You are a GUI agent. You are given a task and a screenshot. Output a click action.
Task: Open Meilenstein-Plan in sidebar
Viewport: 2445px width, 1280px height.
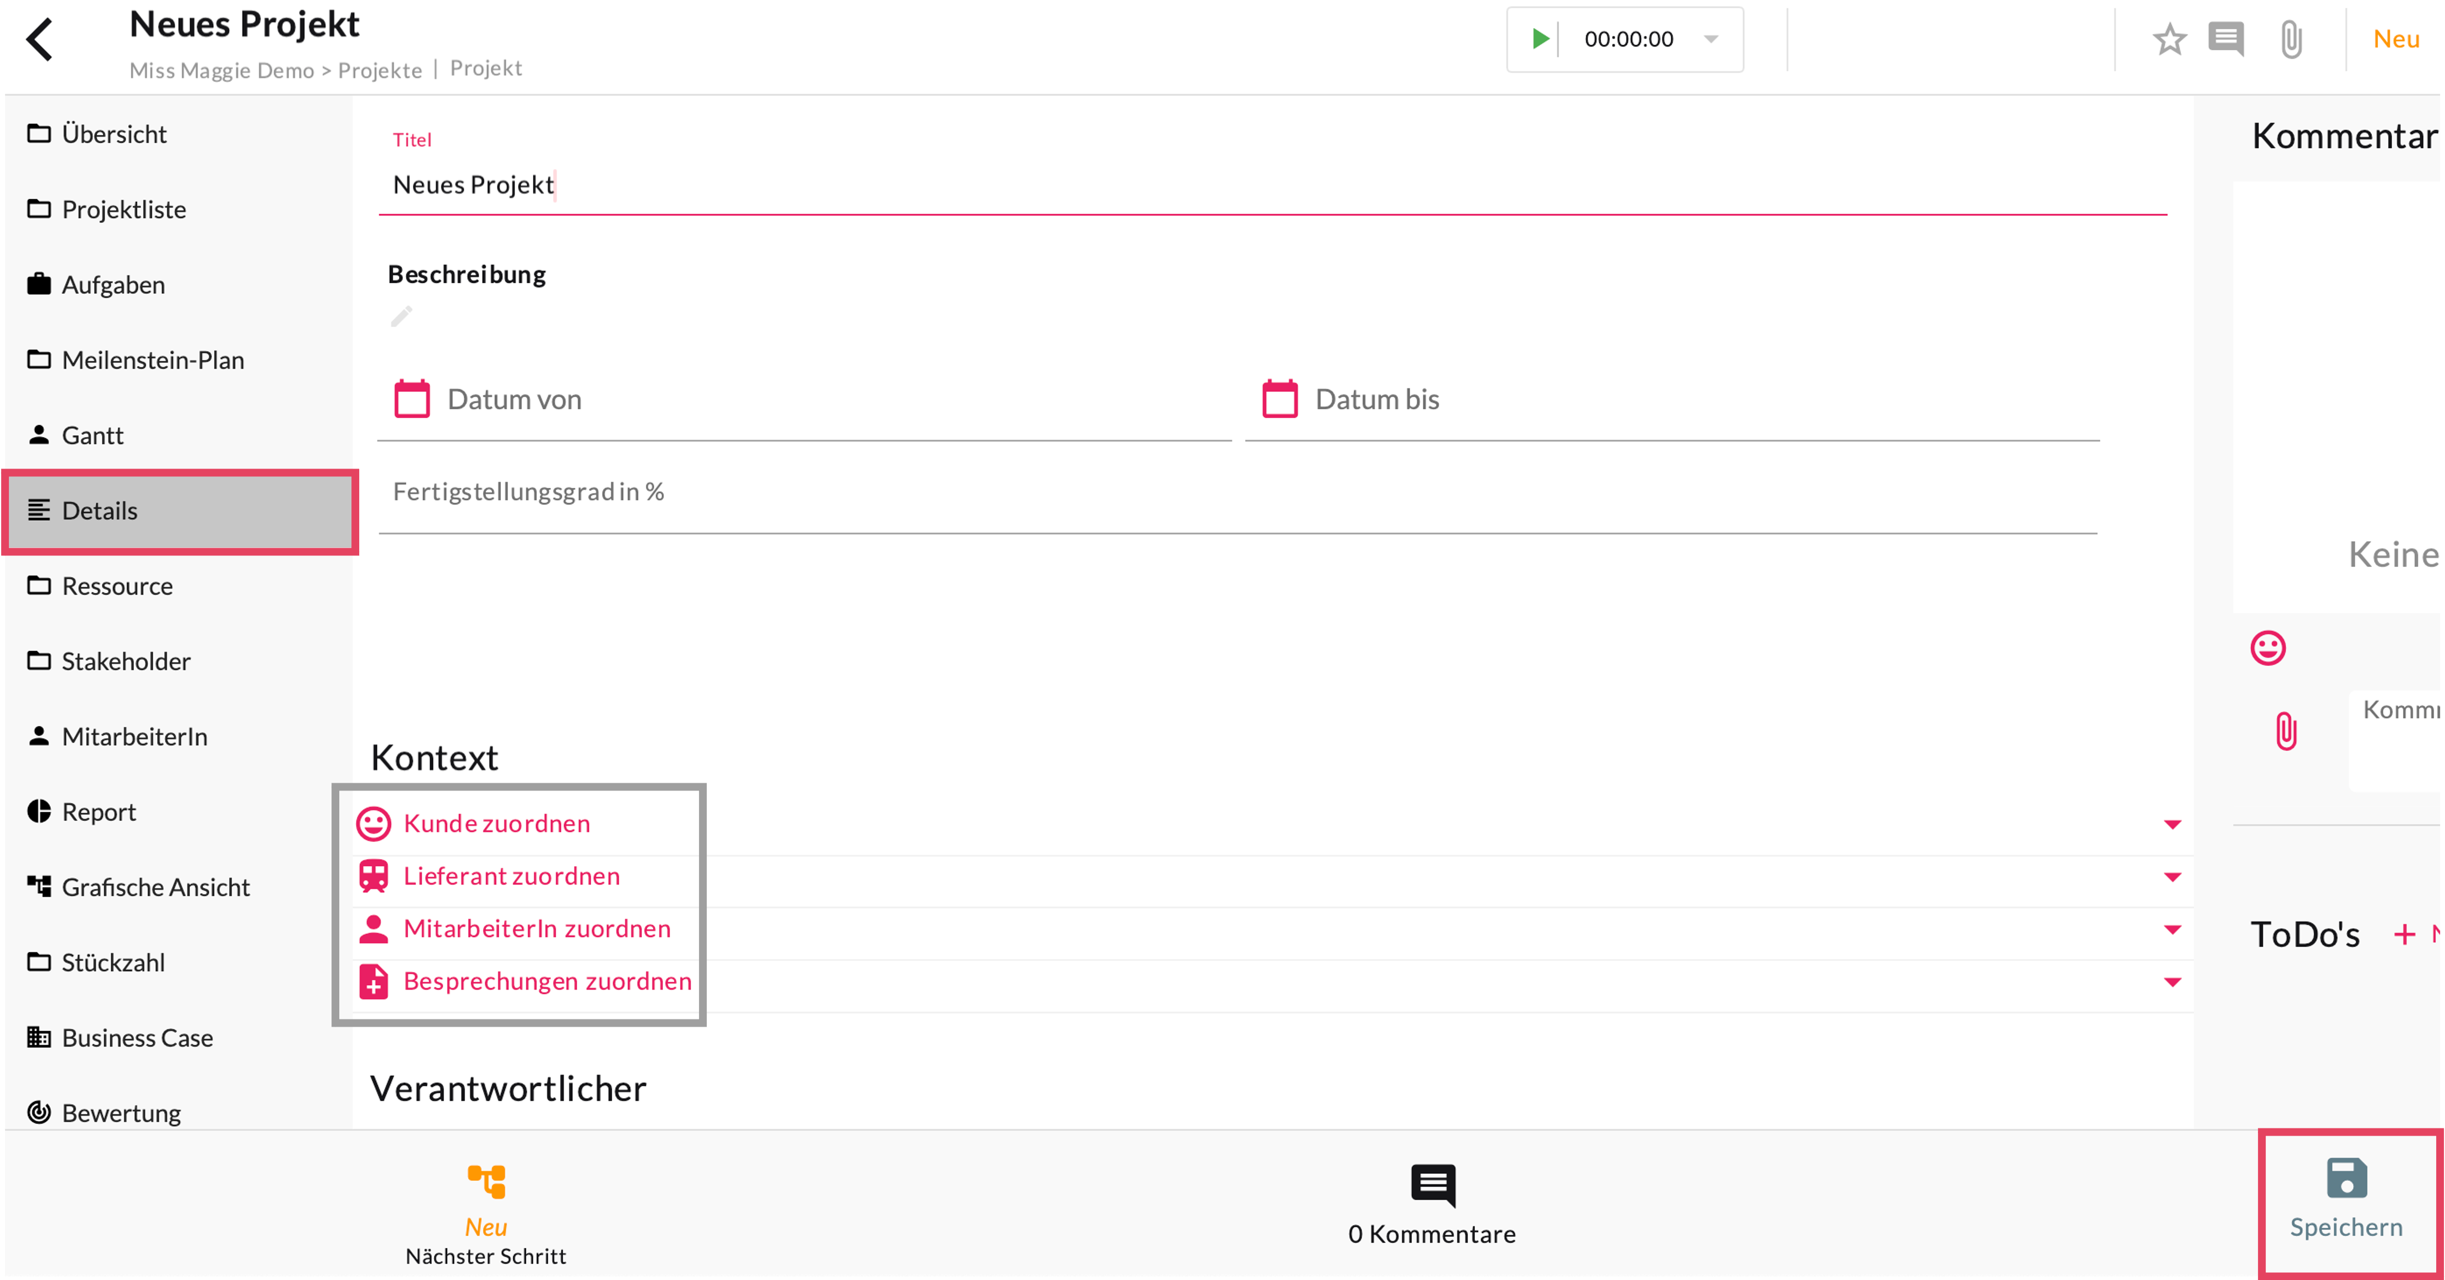point(152,361)
